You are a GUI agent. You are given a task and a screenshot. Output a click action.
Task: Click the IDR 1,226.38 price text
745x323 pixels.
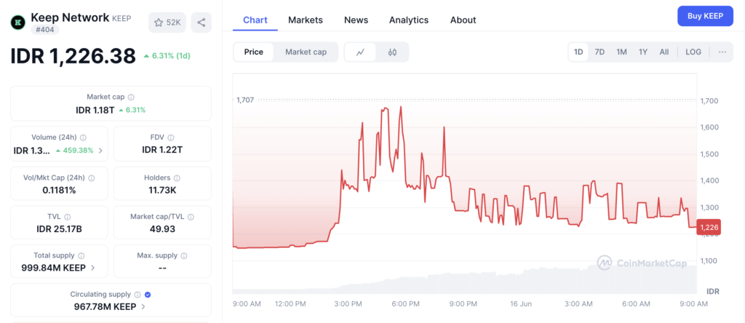coord(73,56)
